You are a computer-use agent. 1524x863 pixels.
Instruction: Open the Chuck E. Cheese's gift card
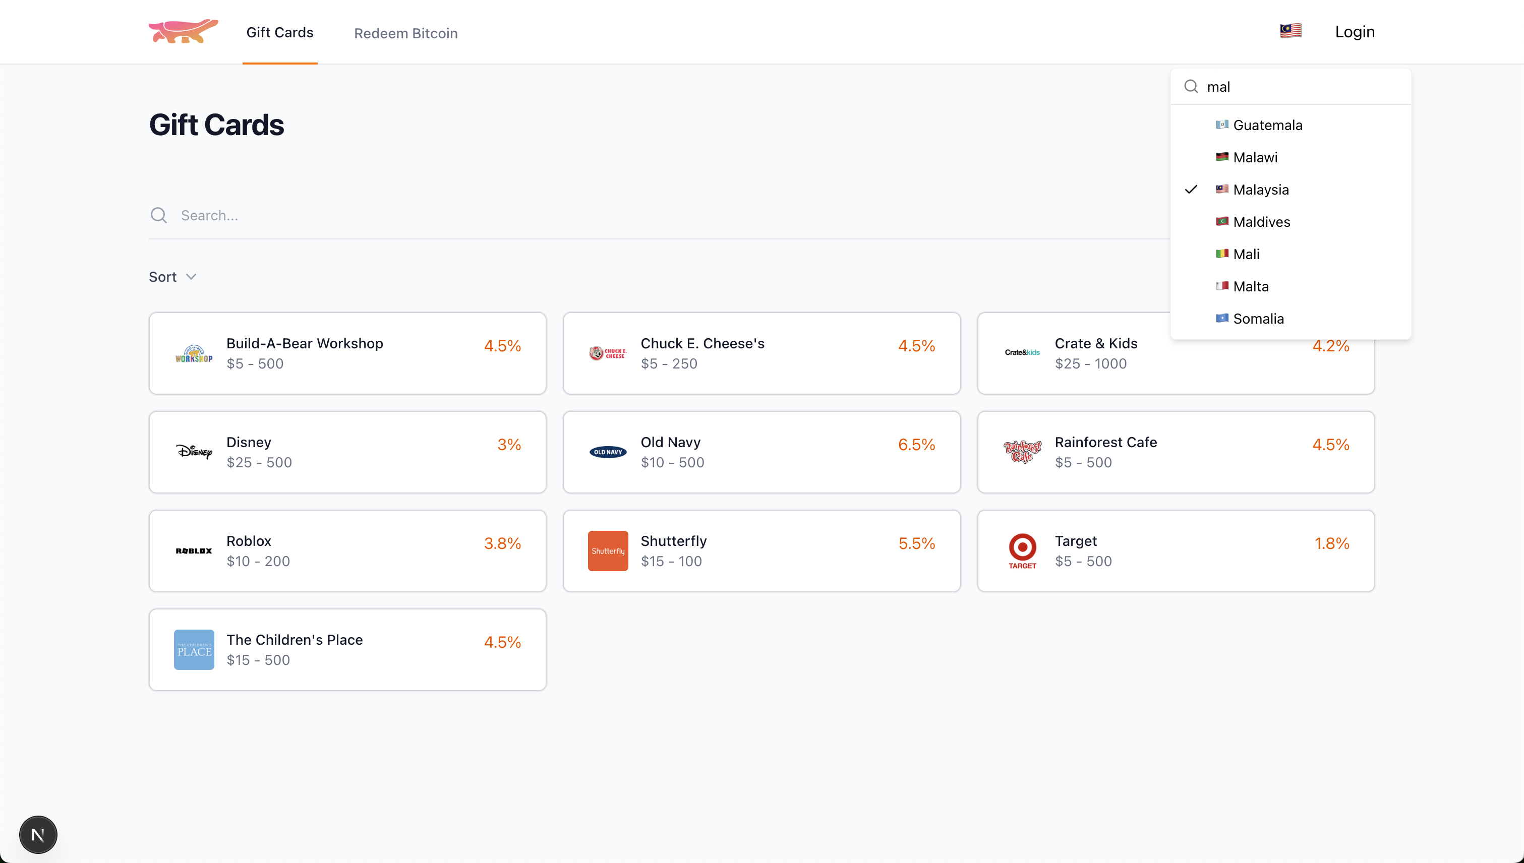pos(761,353)
